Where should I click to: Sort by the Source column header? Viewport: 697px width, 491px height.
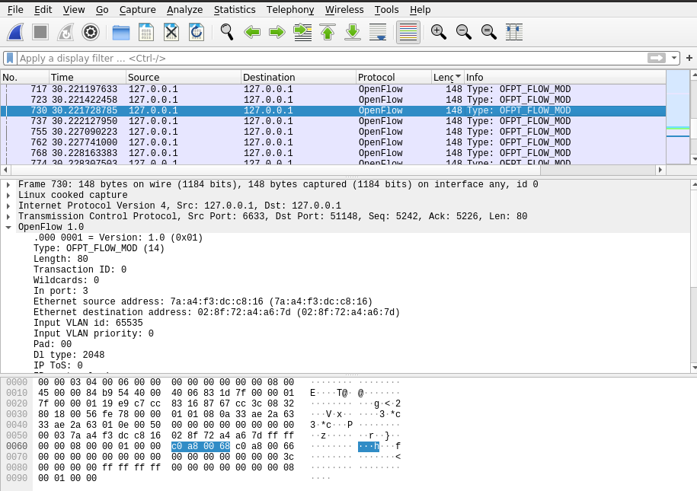click(184, 78)
